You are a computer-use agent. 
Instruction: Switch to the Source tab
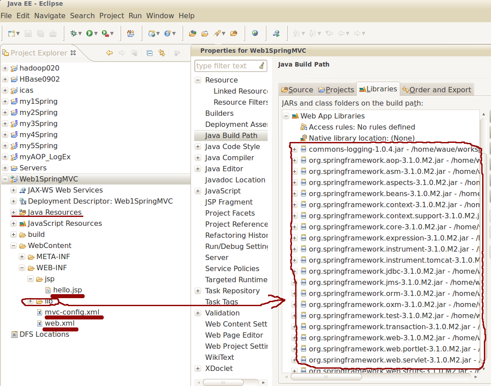click(297, 90)
